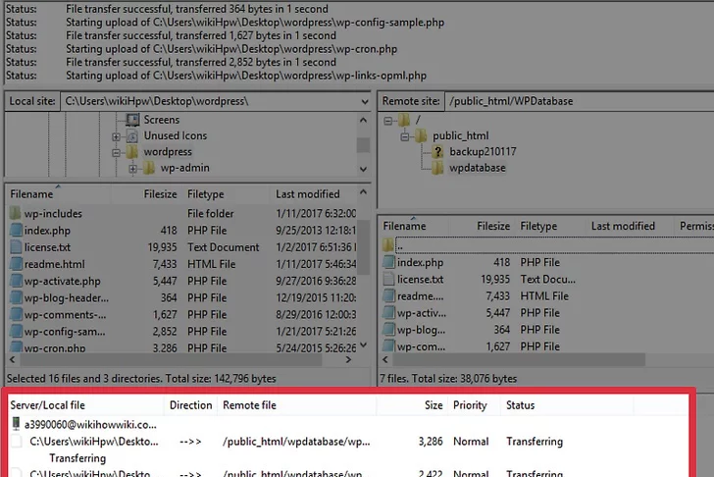Click the Unused Icons folder icon

coord(132,135)
